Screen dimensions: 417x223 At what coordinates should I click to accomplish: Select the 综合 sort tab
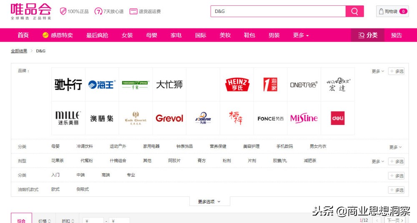point(21,218)
